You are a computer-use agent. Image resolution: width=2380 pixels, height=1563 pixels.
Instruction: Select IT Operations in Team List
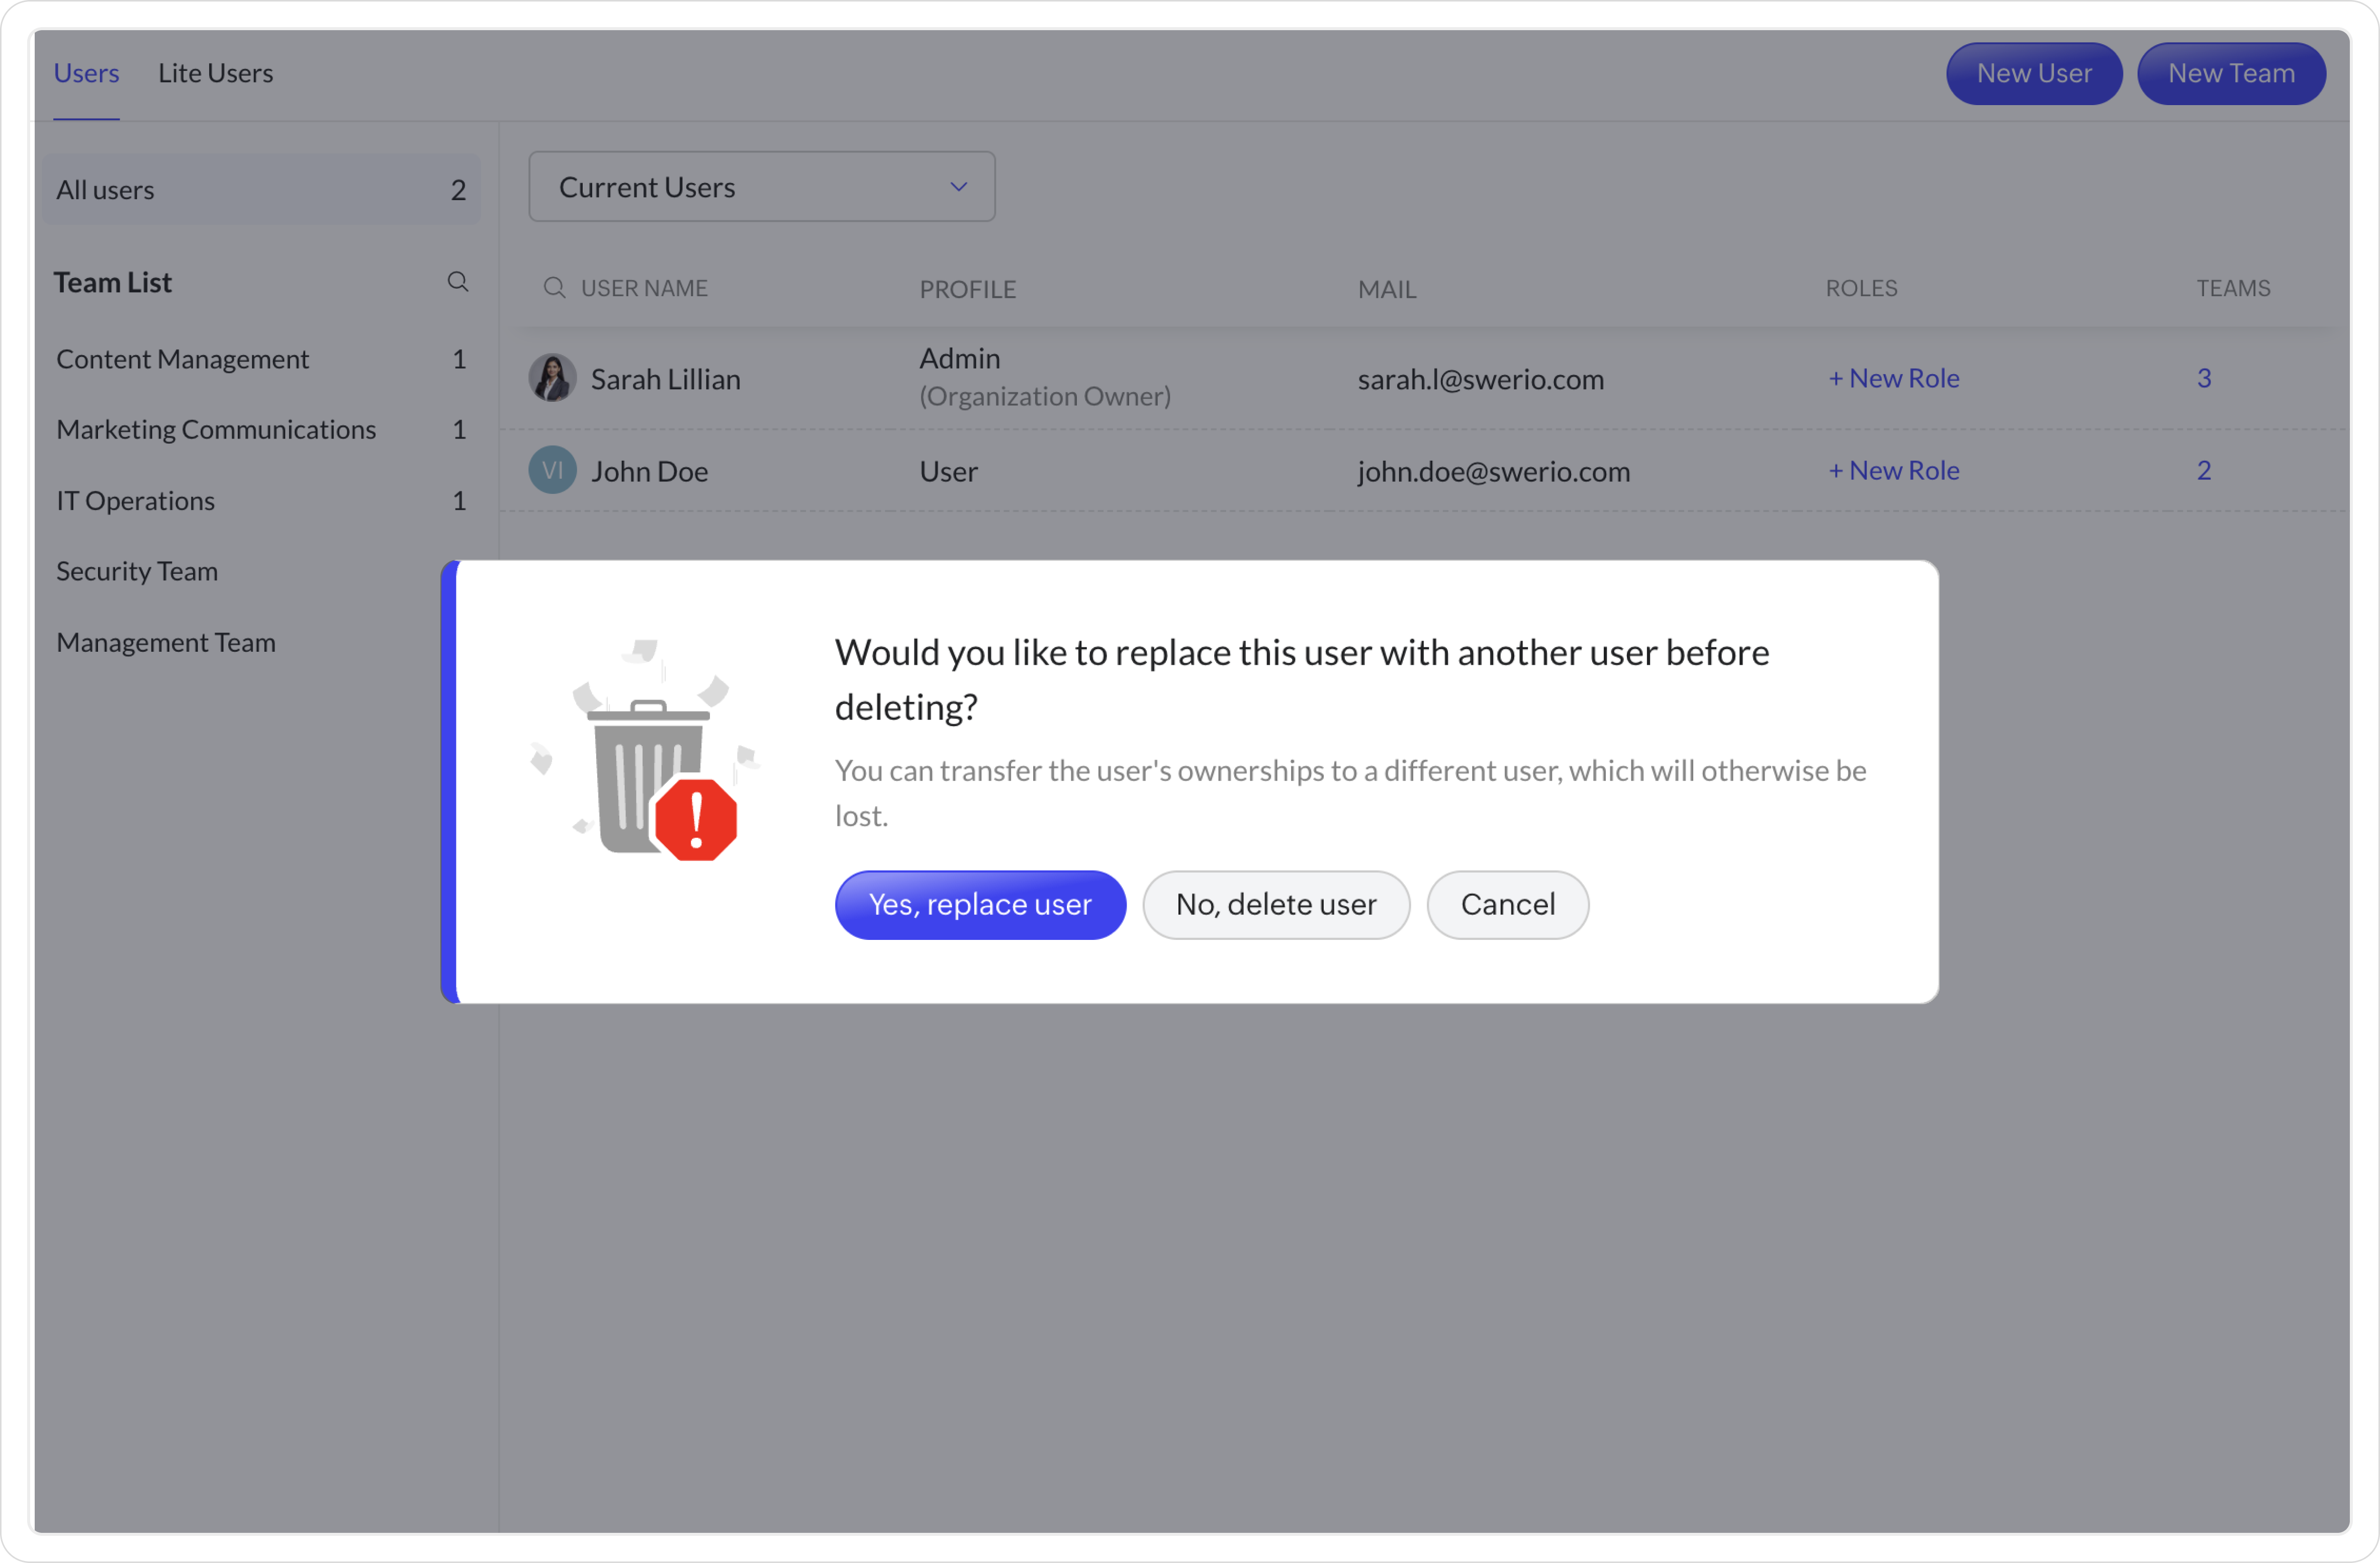135,500
